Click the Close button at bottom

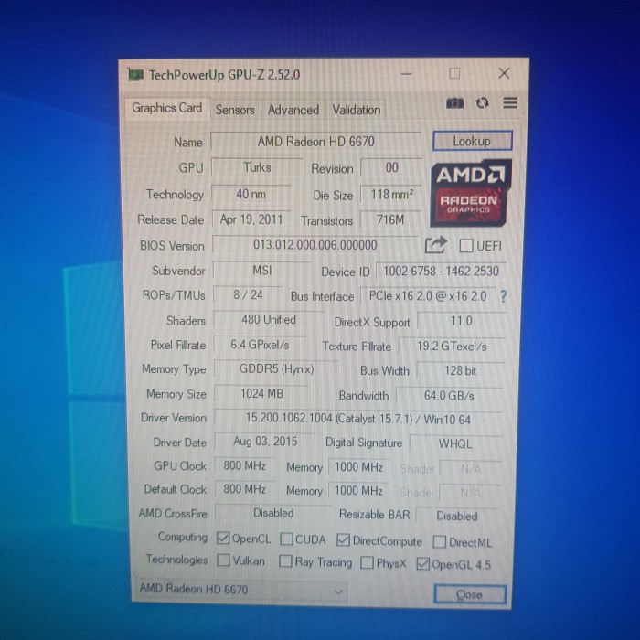click(x=469, y=594)
